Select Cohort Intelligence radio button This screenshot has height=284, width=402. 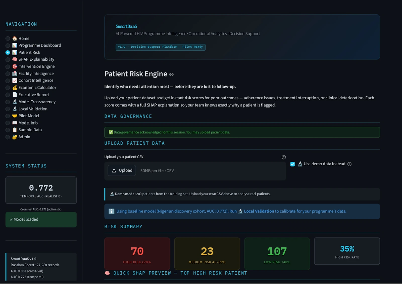[8, 81]
